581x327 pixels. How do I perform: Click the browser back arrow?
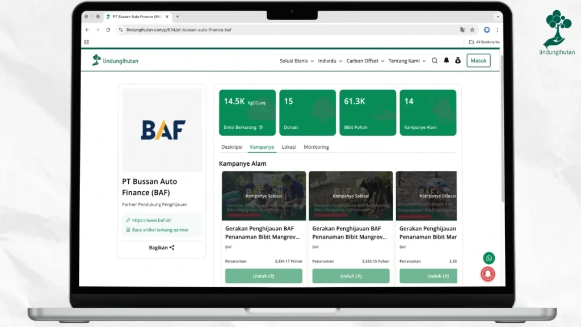click(x=87, y=30)
